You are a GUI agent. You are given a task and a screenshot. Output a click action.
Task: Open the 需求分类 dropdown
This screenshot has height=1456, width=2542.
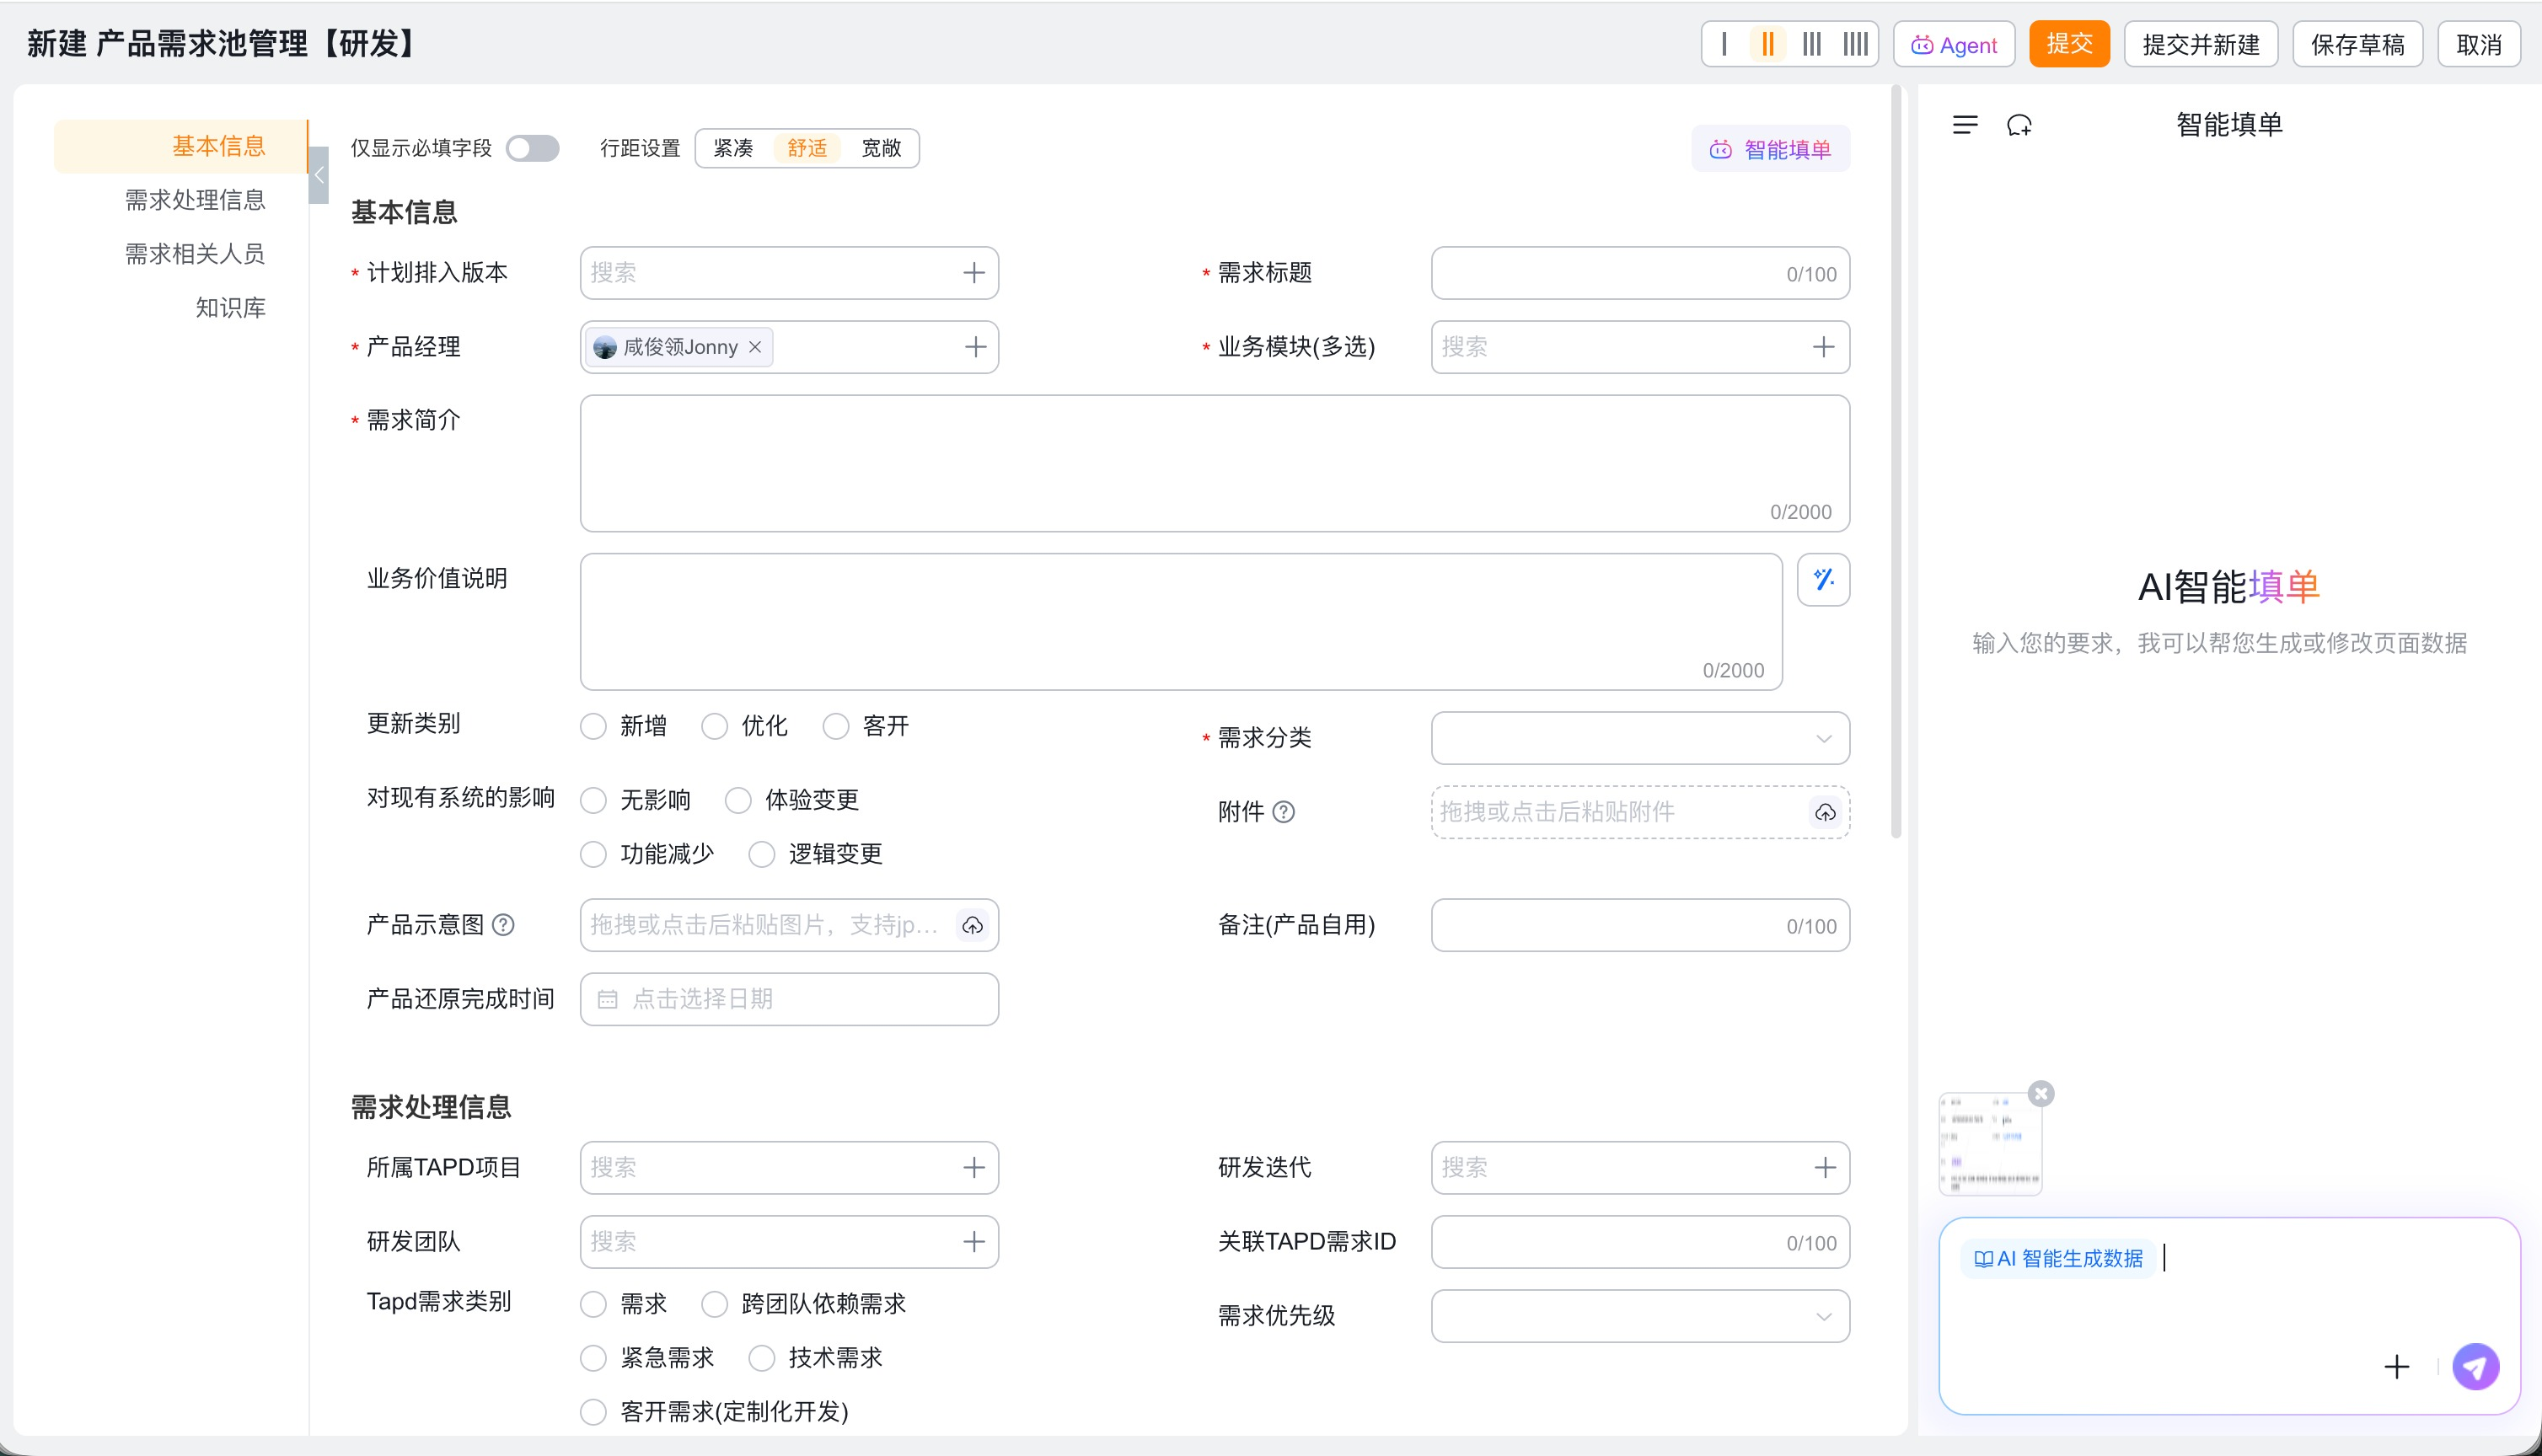(x=1640, y=738)
